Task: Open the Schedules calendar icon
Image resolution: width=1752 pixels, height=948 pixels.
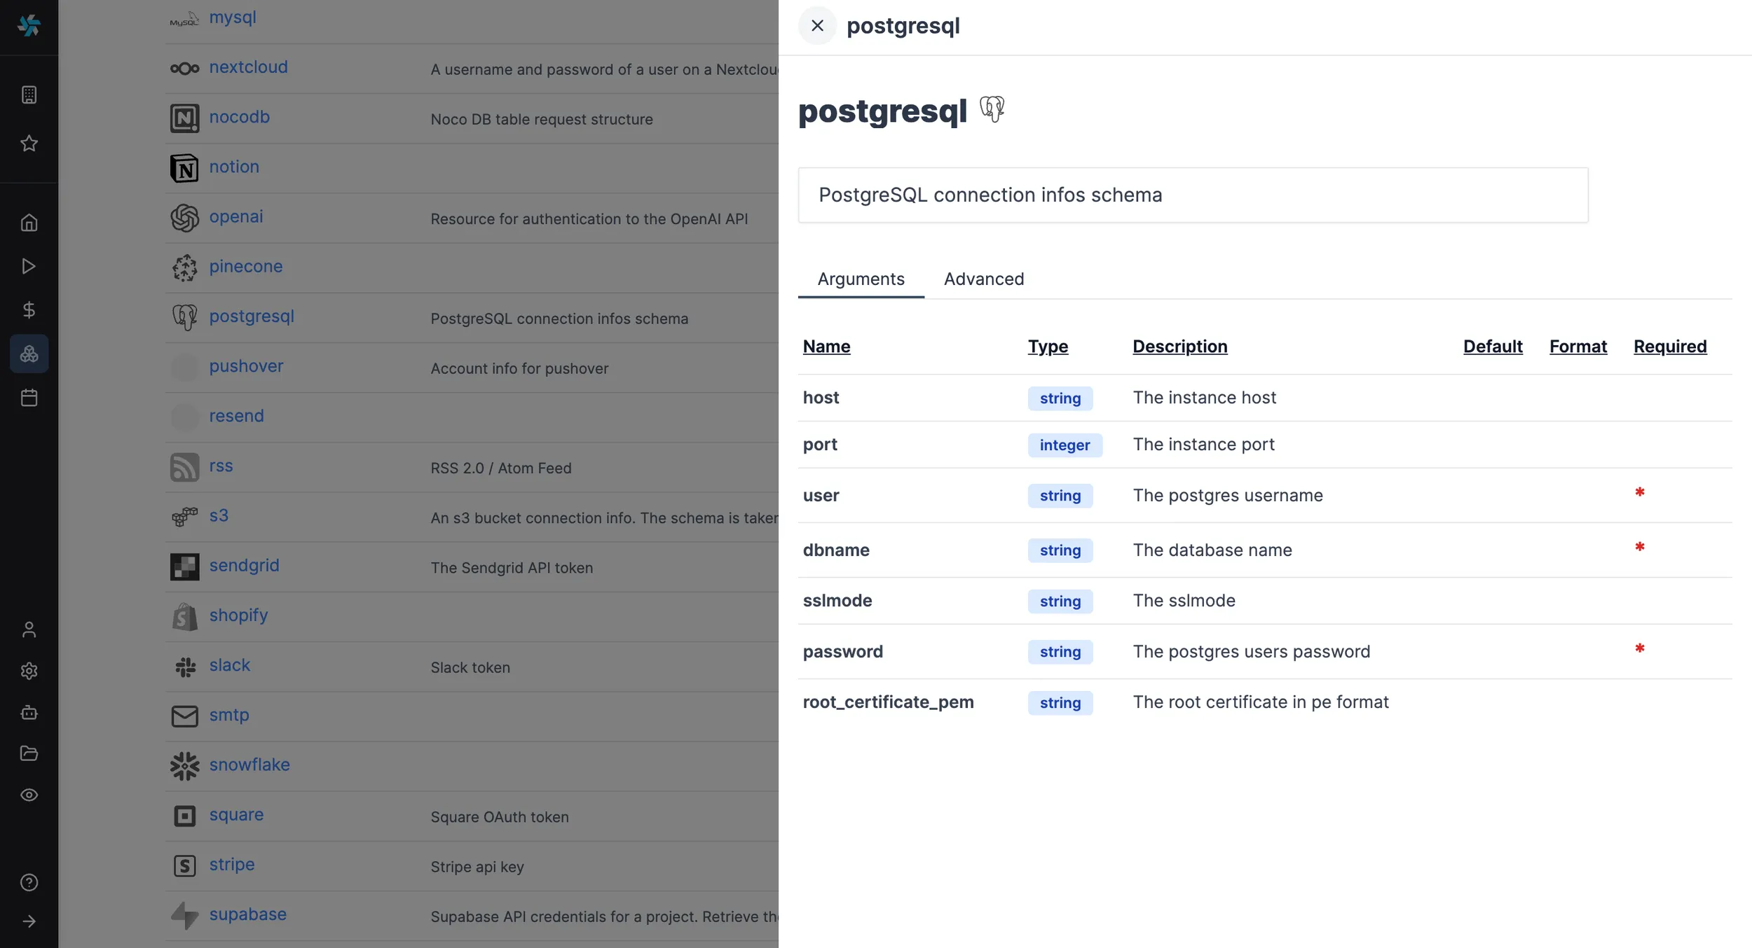Action: 29,397
